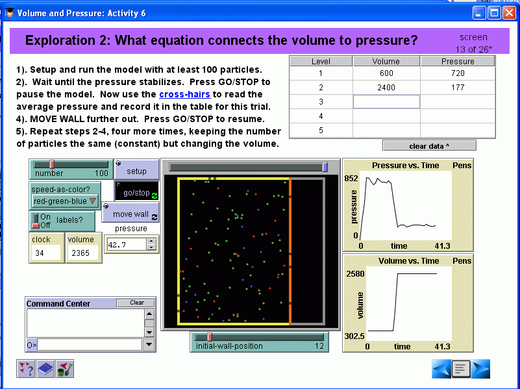The width and height of the screenshot is (520, 389).
Task: Click the title bar application icon
Action: pos(9,13)
